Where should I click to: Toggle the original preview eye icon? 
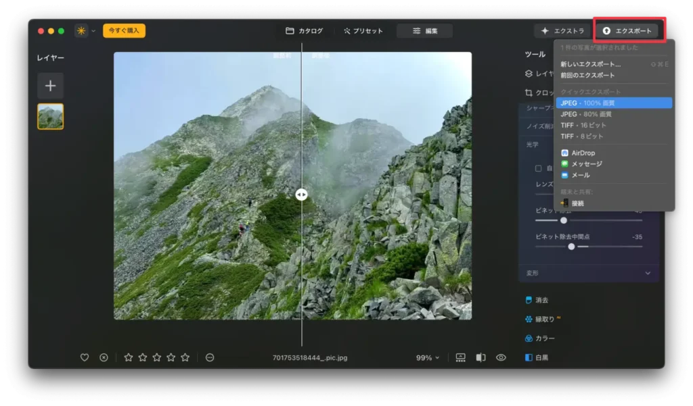[x=499, y=357]
